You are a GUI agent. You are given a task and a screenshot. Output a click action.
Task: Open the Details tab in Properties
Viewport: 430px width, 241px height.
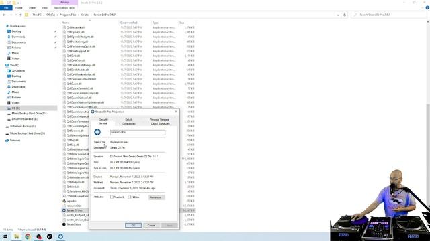[x=129, y=120]
